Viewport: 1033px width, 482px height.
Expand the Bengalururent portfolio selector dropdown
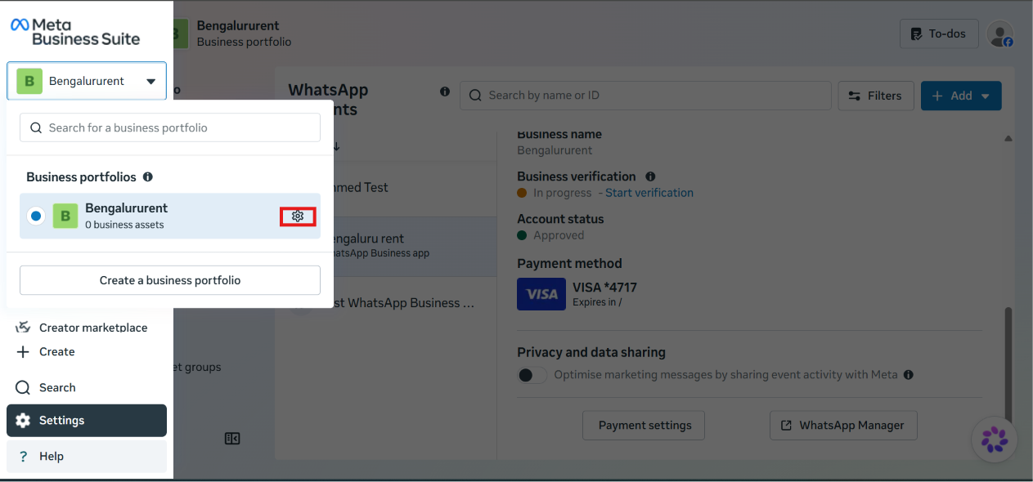[x=87, y=81]
